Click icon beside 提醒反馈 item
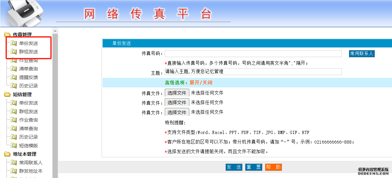392x178 pixels. [13, 78]
